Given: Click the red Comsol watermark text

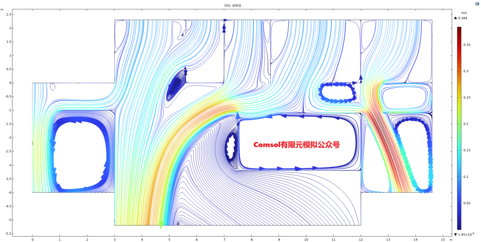Looking at the screenshot, I should coord(297,145).
